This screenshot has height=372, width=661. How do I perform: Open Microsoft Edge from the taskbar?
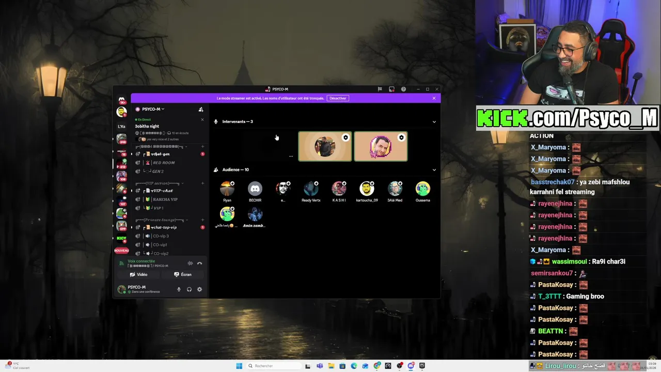tap(354, 366)
